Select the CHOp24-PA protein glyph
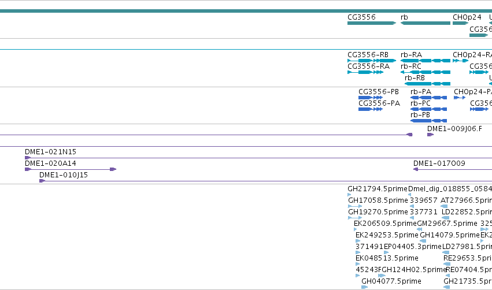 pyautogui.click(x=460, y=98)
